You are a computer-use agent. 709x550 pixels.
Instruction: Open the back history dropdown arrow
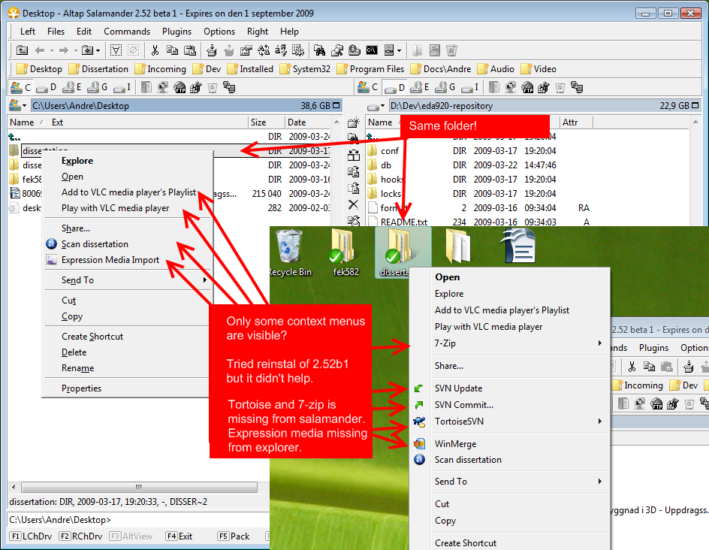point(52,50)
